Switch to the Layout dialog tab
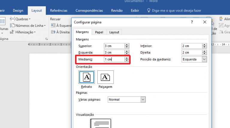 click(x=114, y=32)
